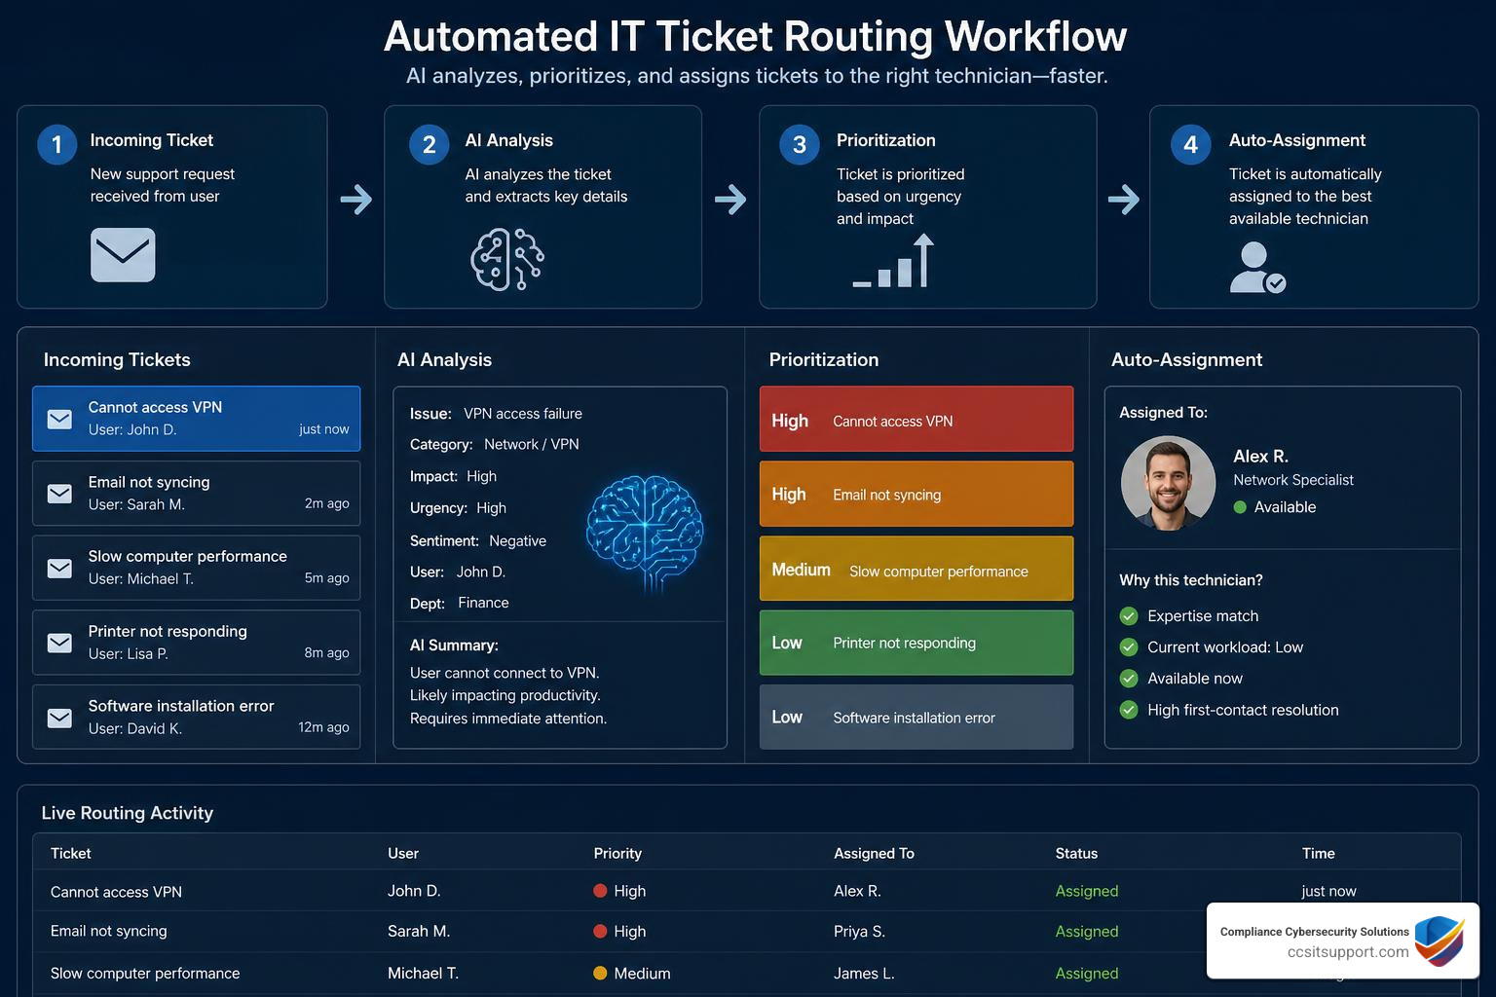Click checkmark beside Available now
This screenshot has width=1496, height=997.
pyautogui.click(x=1129, y=679)
